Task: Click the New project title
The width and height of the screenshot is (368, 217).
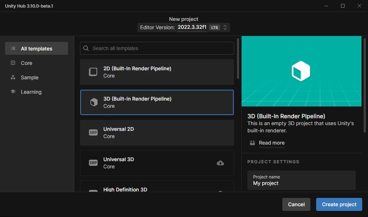Action: click(x=184, y=19)
